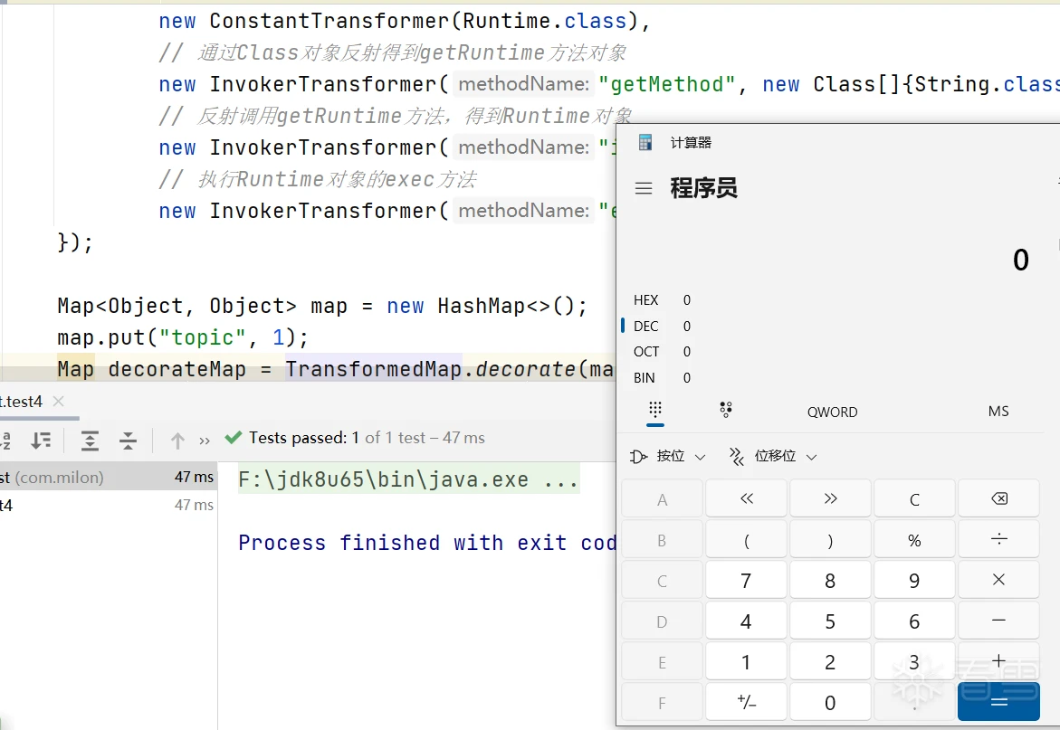The width and height of the screenshot is (1060, 730).
Task: Click the MS memory store button
Action: [x=998, y=412]
